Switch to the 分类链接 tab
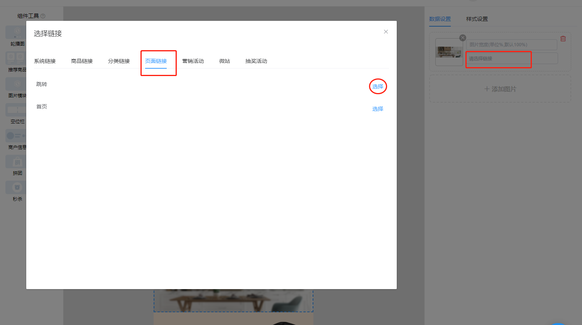 119,61
